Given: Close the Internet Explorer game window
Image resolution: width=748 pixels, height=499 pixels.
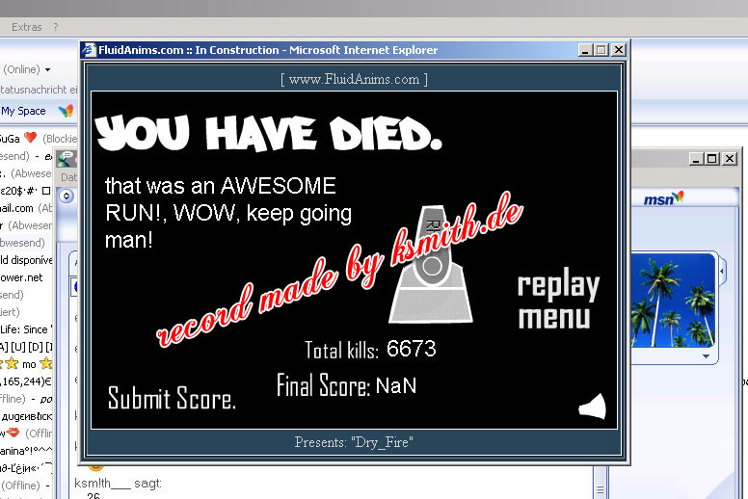Looking at the screenshot, I should tap(619, 50).
